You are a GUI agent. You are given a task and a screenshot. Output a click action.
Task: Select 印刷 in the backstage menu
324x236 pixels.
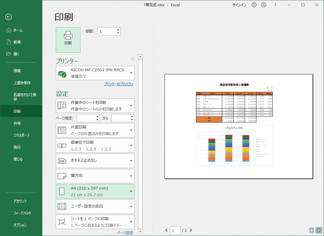point(21,111)
